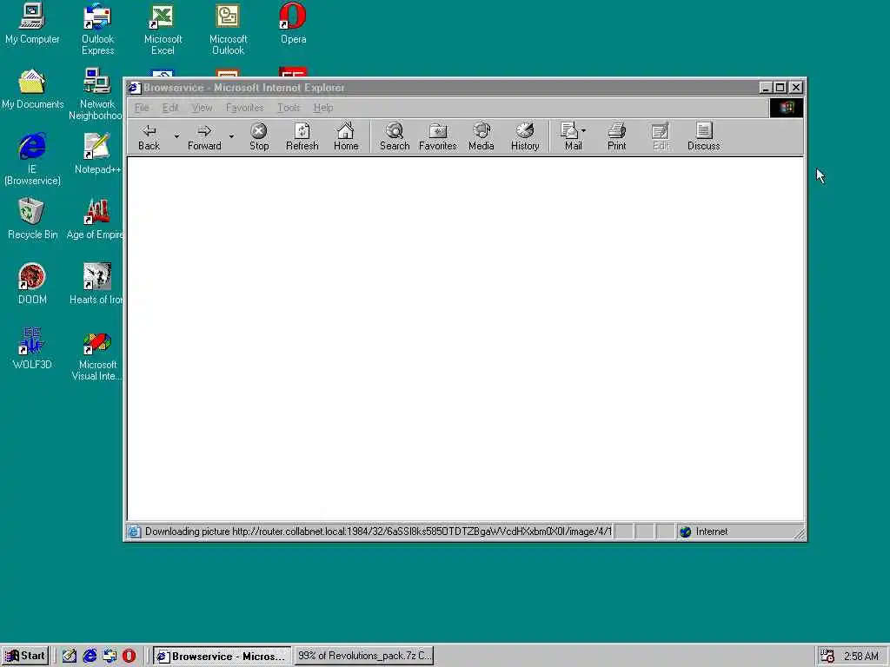Select the My Documents desktop icon
Viewport: 890px width, 667px height.
(x=32, y=89)
